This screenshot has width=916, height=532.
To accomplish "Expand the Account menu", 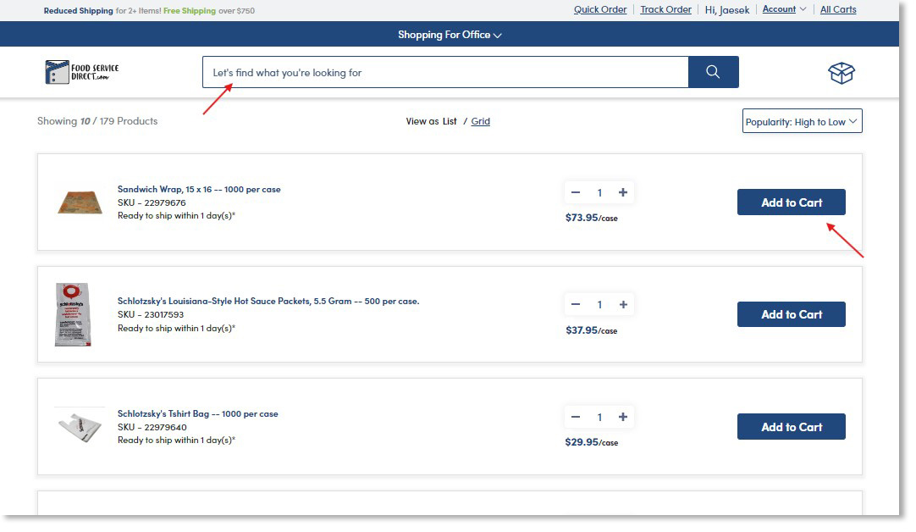I will 784,9.
